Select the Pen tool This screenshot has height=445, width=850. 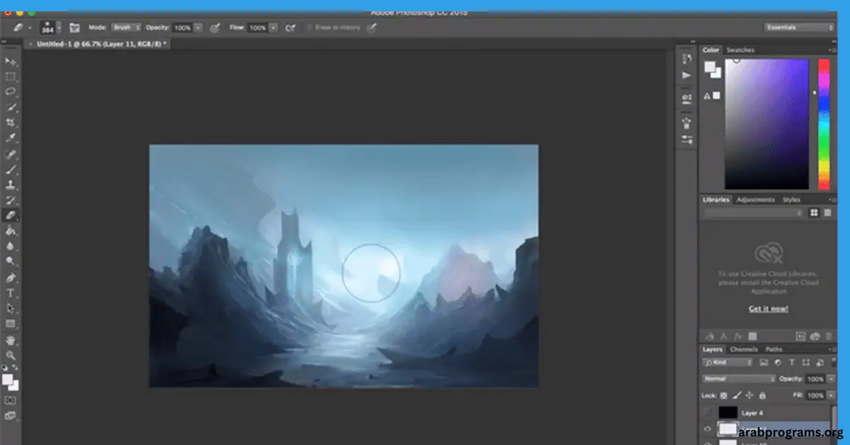[x=11, y=278]
